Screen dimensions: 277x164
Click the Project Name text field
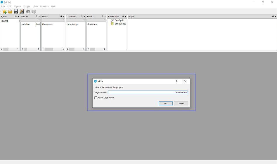click(x=148, y=92)
